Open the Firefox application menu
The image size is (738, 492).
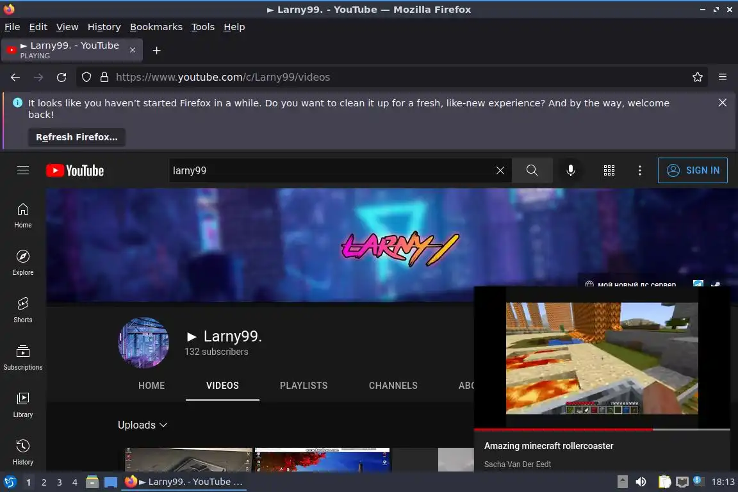(x=723, y=78)
